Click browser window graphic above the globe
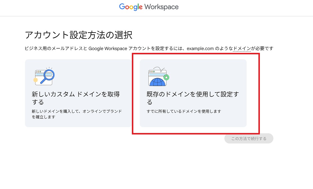 click(x=156, y=73)
